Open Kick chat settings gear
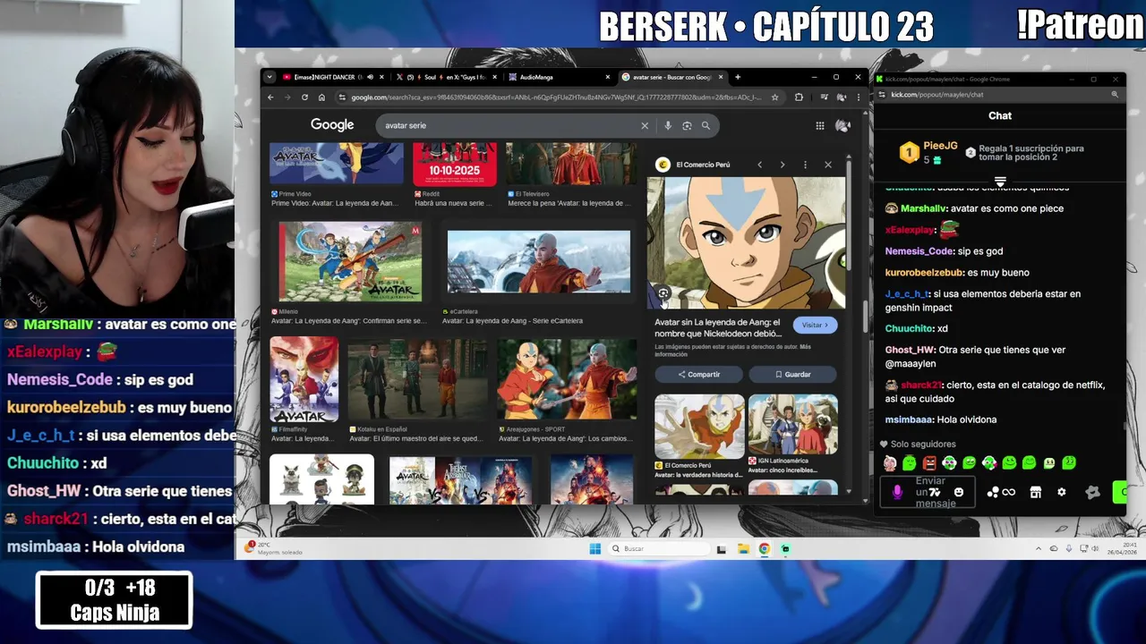 point(1062,492)
